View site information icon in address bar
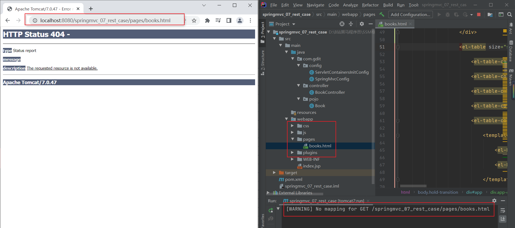The image size is (515, 228). (x=35, y=20)
